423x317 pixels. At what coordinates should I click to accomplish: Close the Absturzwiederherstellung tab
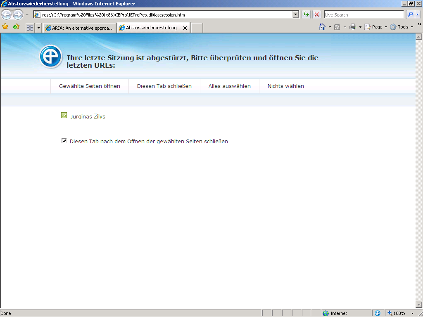[185, 28]
